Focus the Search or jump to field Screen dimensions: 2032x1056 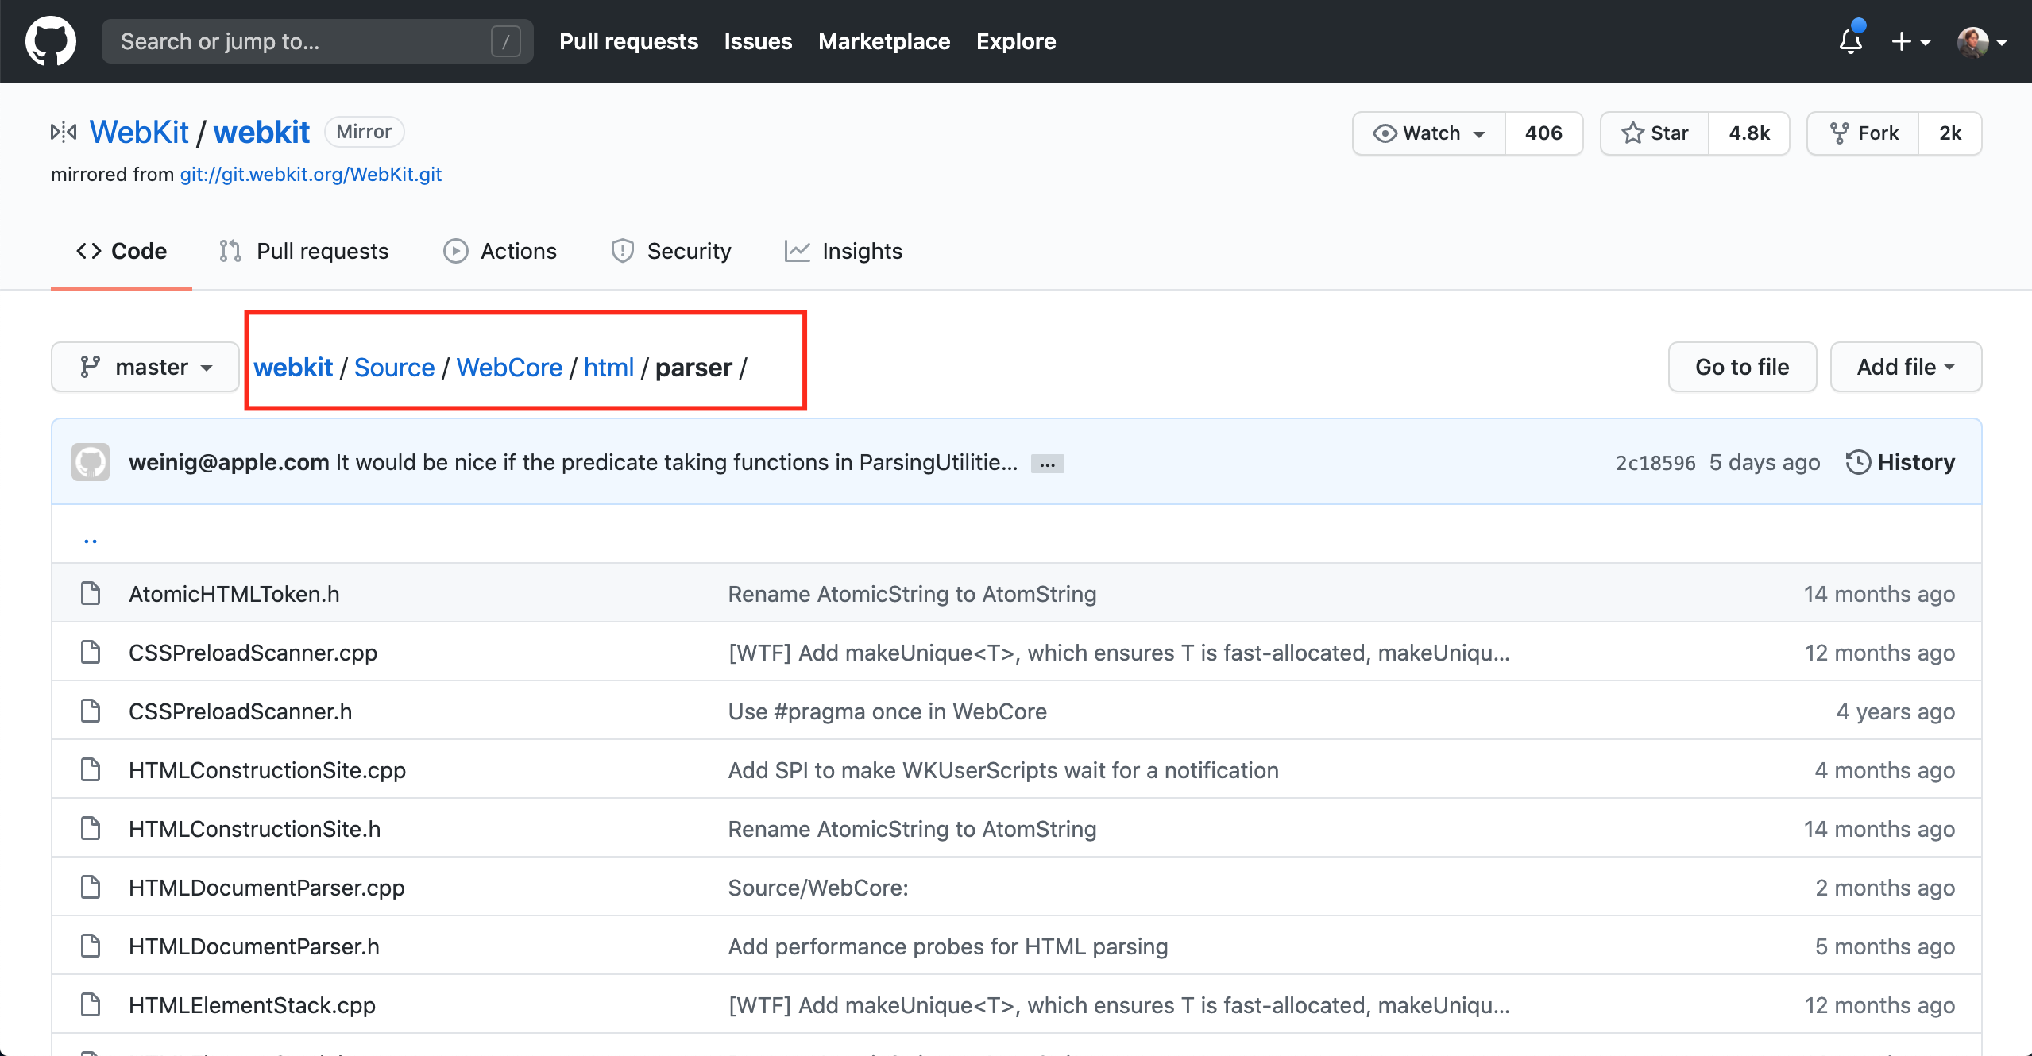click(x=302, y=41)
